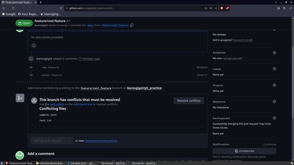This screenshot has height=165, width=294.
Task: Click the commit icon beside 'added feature'
Action: [31, 75]
